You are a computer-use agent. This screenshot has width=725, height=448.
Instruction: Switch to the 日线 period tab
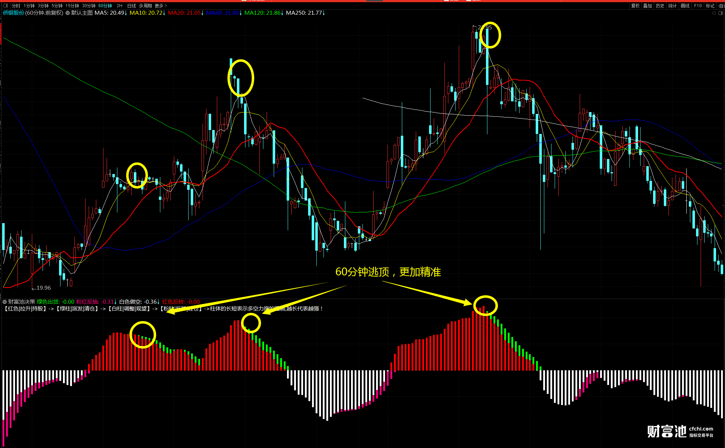coord(131,6)
